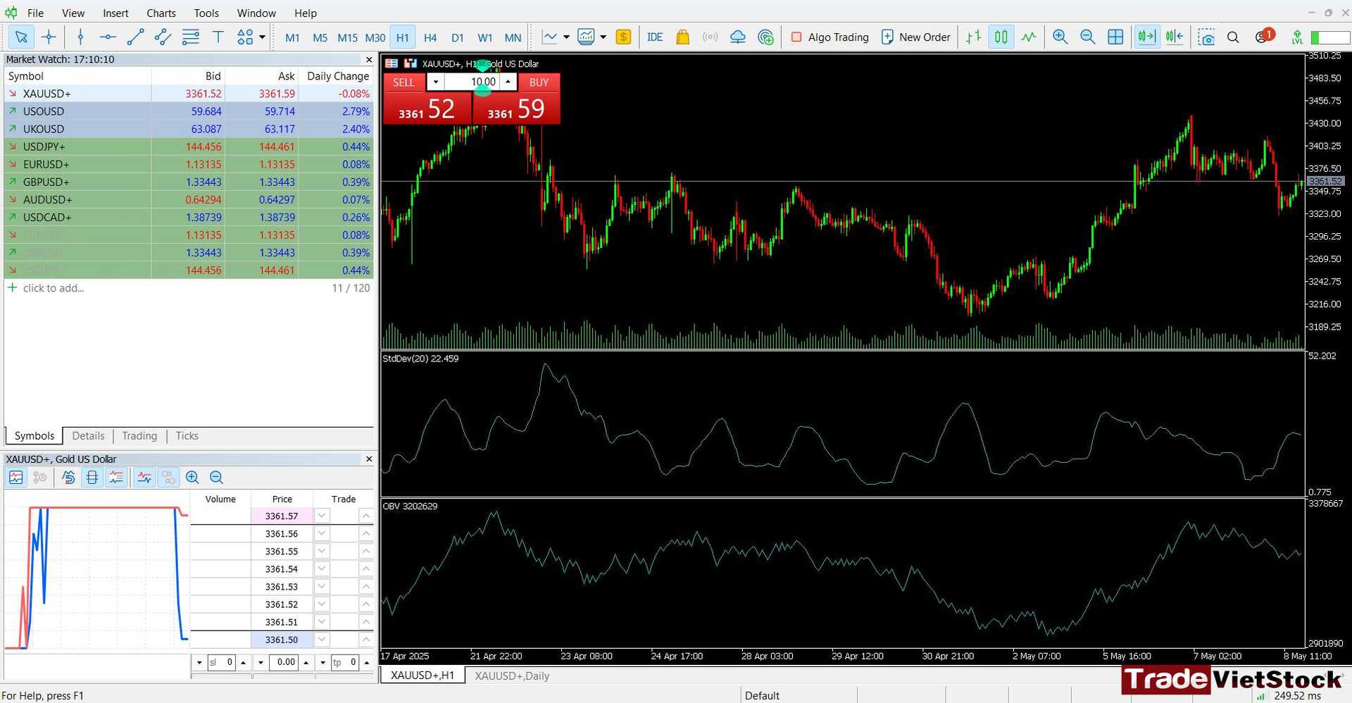
Task: Tile chart windows with grid icon
Action: click(x=1115, y=37)
